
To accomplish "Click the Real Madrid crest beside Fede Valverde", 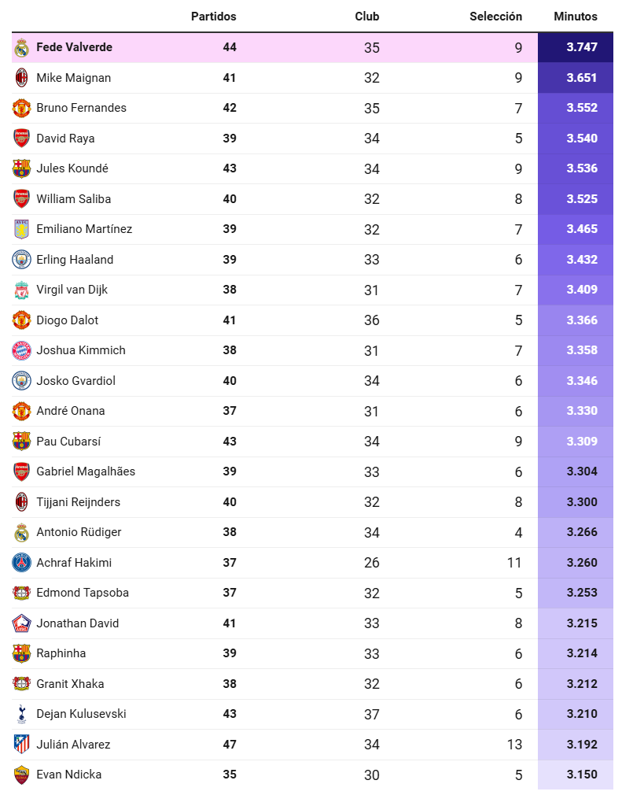I will click(21, 48).
